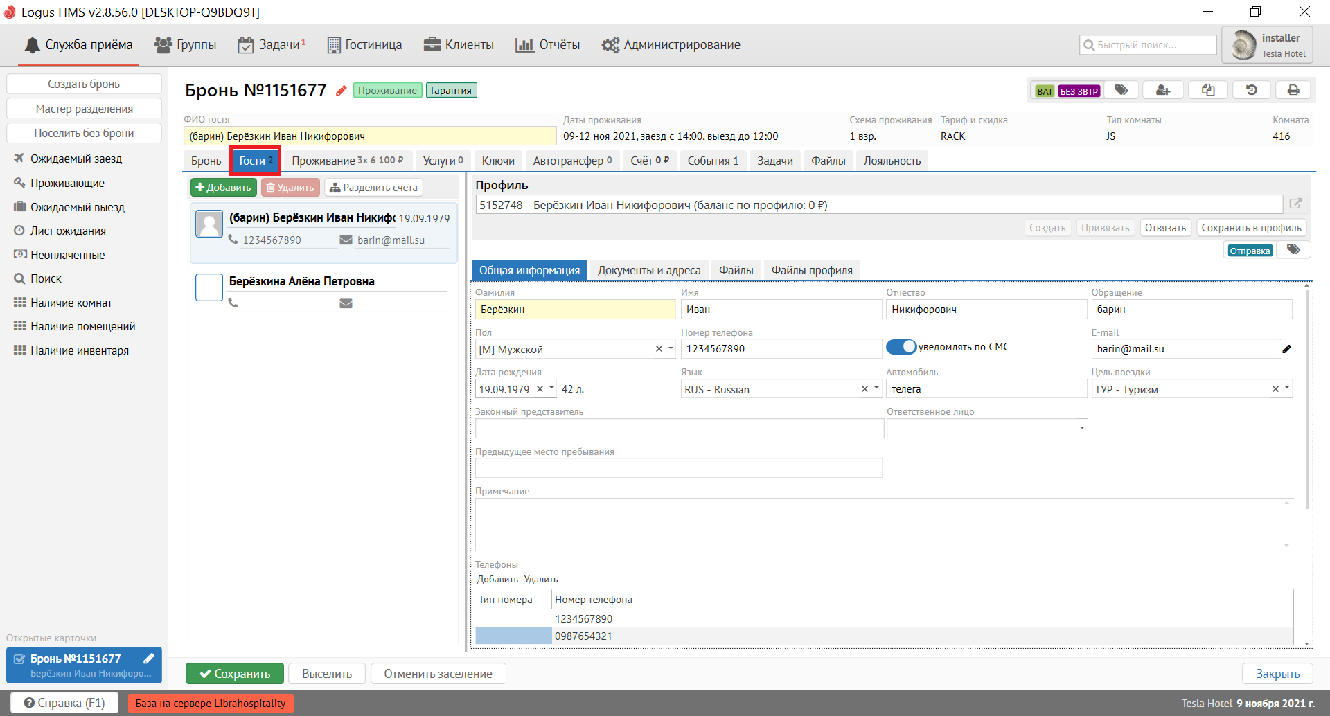Click the add guest person-plus icon
This screenshot has width=1330, height=716.
tap(1163, 90)
